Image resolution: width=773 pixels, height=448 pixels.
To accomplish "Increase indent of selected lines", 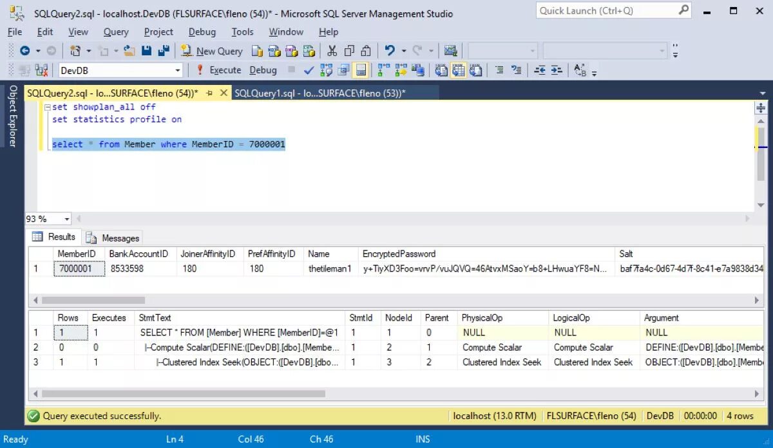I will pyautogui.click(x=557, y=70).
